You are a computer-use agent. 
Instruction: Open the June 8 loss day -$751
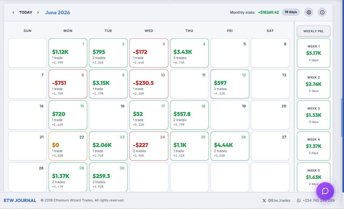(x=68, y=84)
